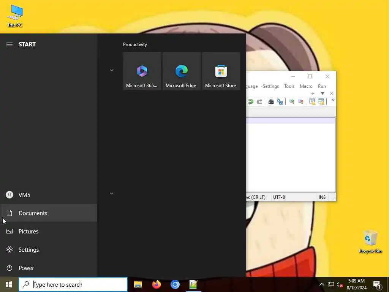Maximize the Notepad++ window
389x292 pixels.
click(x=310, y=76)
